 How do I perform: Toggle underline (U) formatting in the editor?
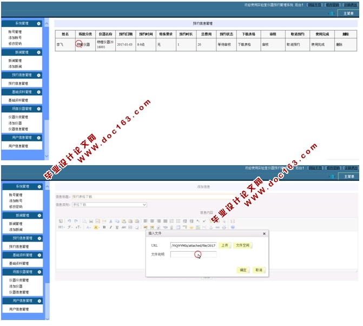(x=117, y=227)
